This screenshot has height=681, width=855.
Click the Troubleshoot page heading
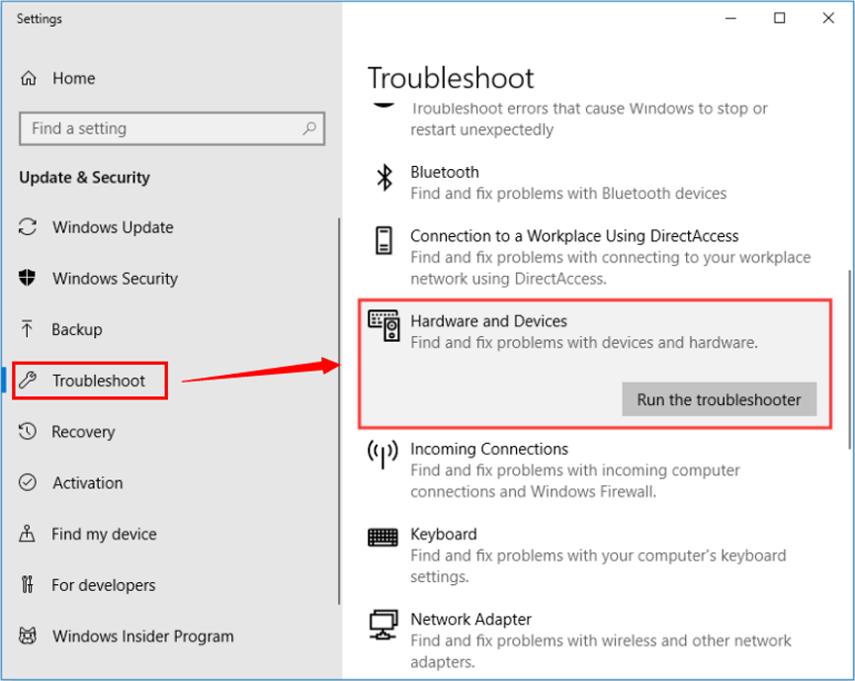tap(451, 78)
